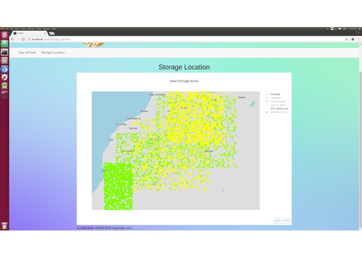This screenshot has height=257, width=362.
Task: Open the Bluetooth indicator in the top panel
Action: tap(335, 29)
